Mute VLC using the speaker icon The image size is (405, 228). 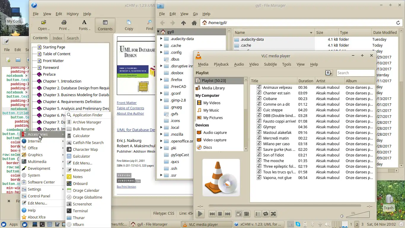(x=342, y=216)
